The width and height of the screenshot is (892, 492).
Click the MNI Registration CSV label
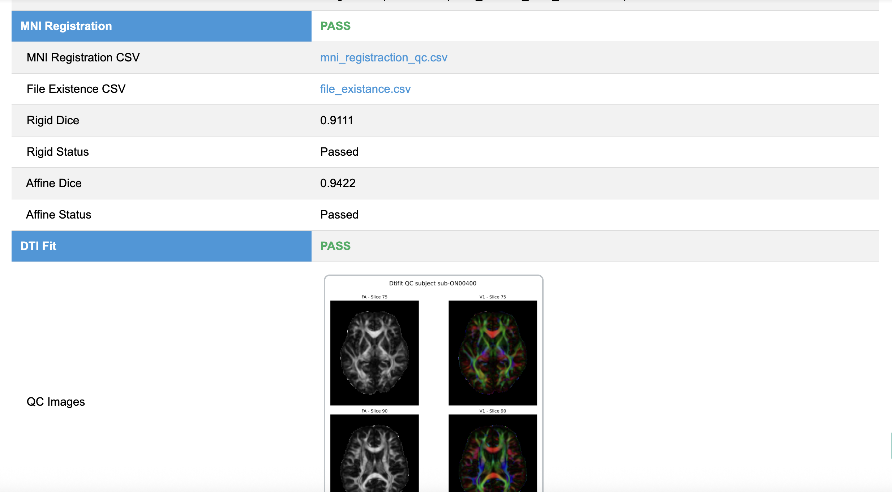click(83, 57)
